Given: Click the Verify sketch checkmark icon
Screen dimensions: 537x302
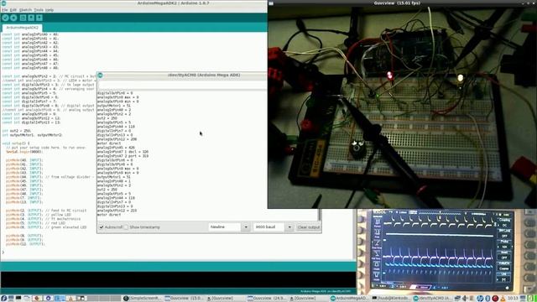Looking at the screenshot, I should [5, 18].
